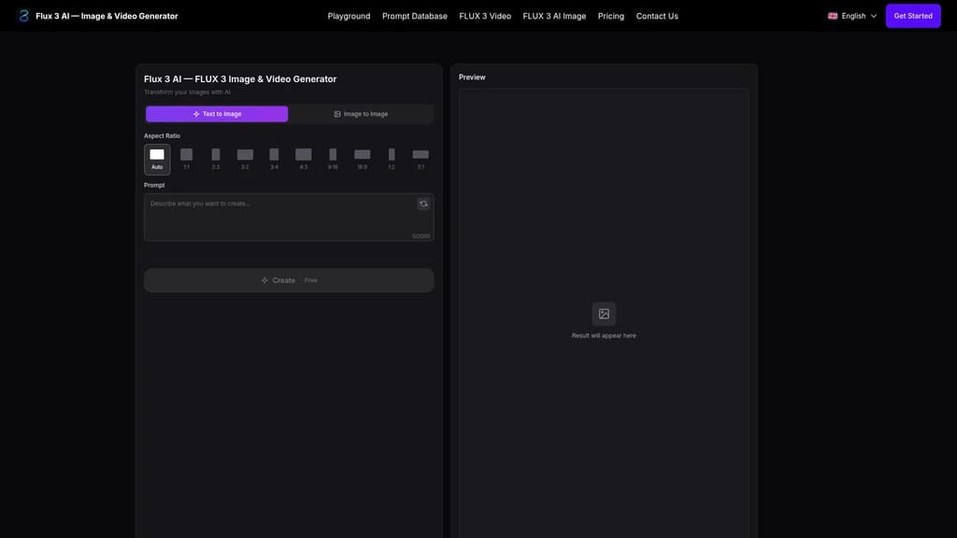
Task: Click the 'Result will appear here' text
Action: tap(604, 335)
